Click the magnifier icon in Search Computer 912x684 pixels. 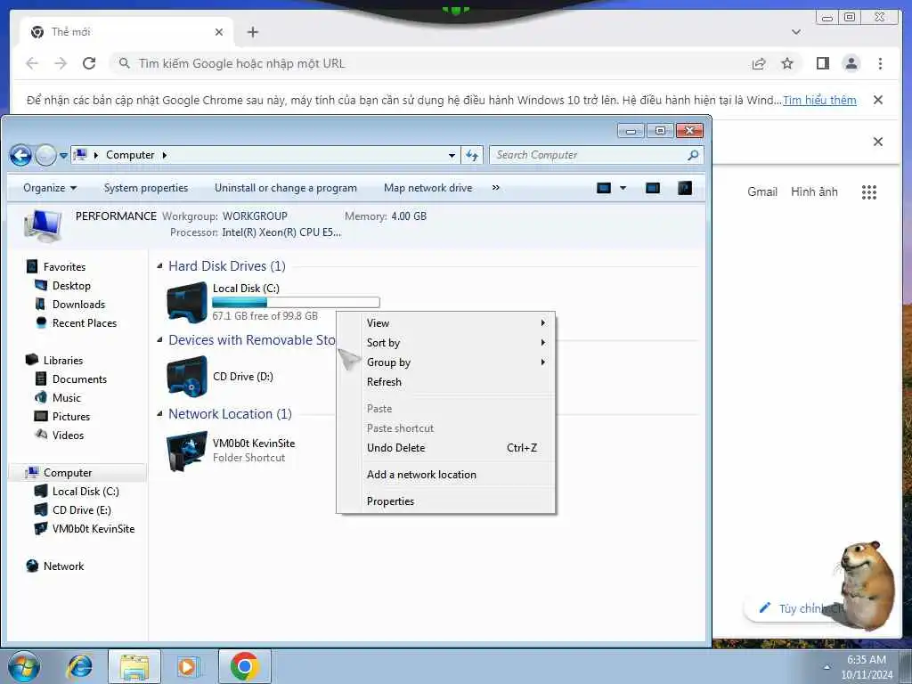693,155
